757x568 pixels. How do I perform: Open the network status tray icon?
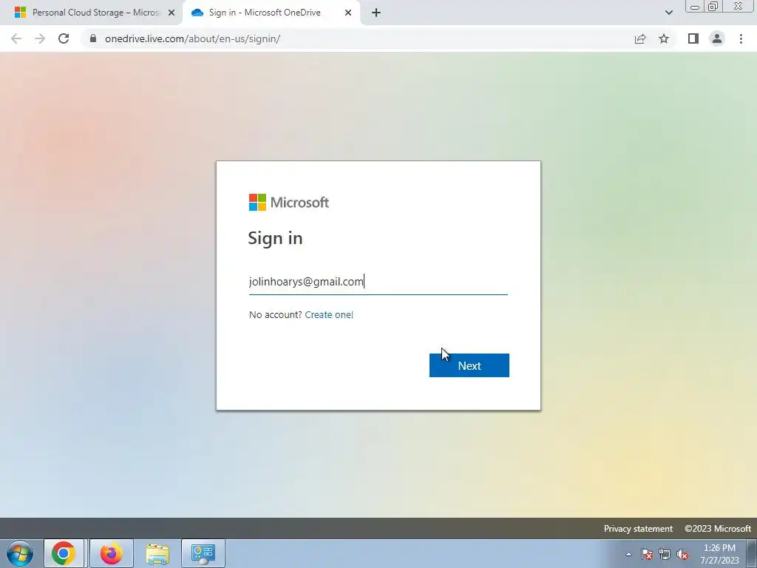pyautogui.click(x=665, y=554)
